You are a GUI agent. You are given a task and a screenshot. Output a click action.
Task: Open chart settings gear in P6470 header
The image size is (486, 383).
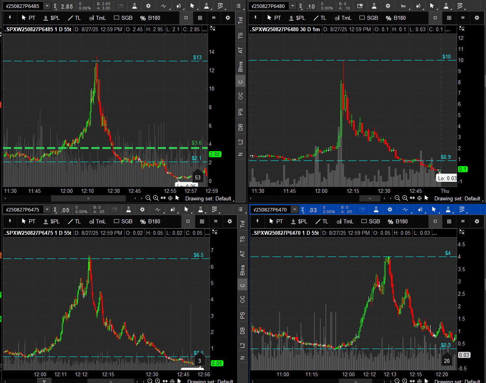point(390,209)
